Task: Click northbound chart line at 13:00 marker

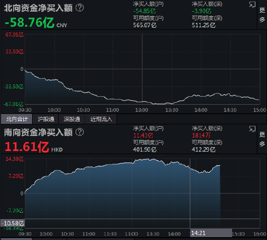Action: (x=142, y=102)
